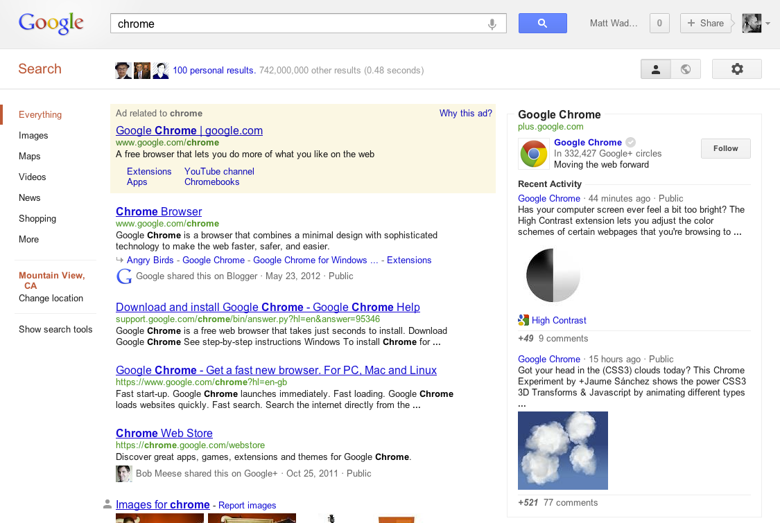The height and width of the screenshot is (523, 780).
Task: Open Angry Birds sublink
Action: pos(150,260)
